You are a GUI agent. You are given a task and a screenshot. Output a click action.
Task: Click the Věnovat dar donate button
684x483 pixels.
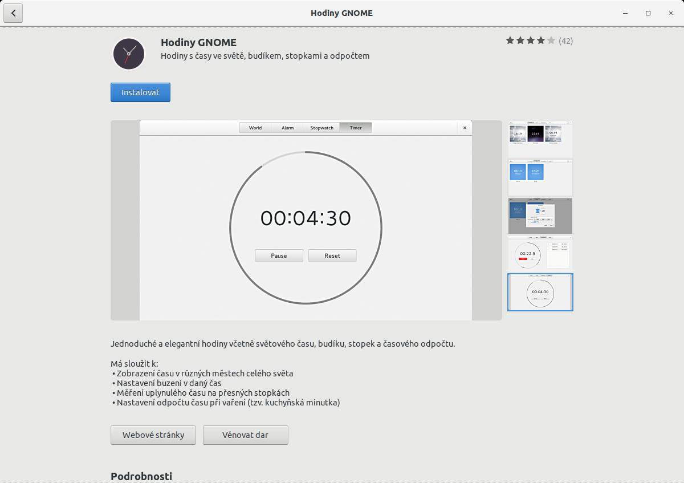point(246,435)
